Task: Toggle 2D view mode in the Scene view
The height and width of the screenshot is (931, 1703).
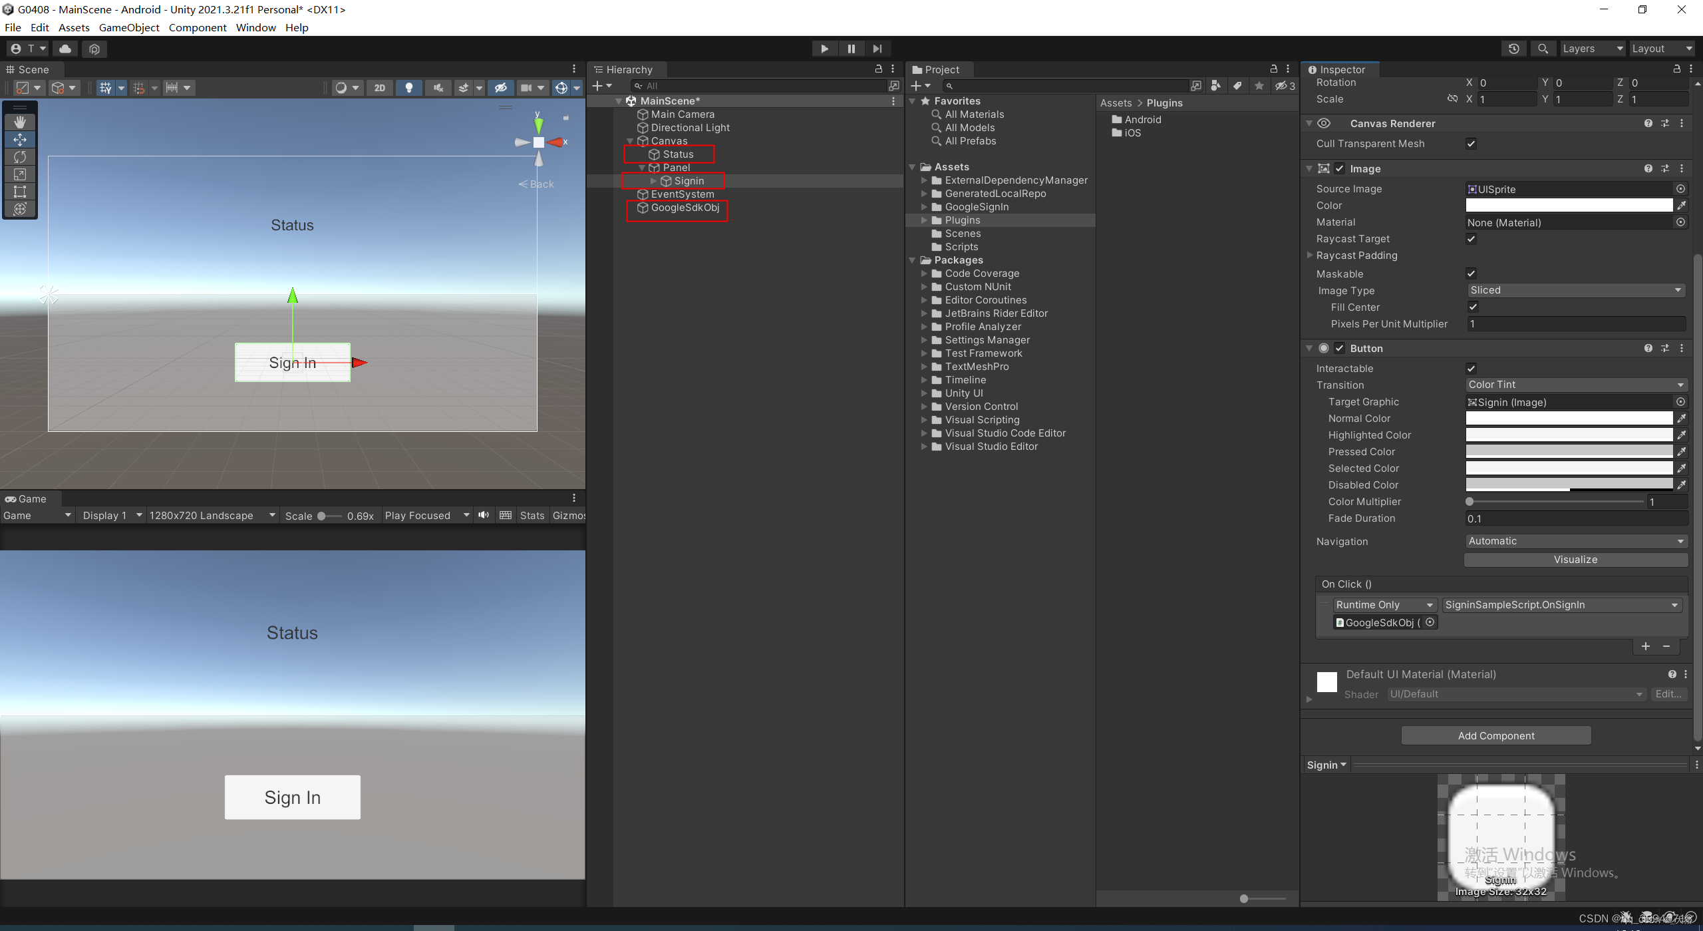Action: (380, 87)
